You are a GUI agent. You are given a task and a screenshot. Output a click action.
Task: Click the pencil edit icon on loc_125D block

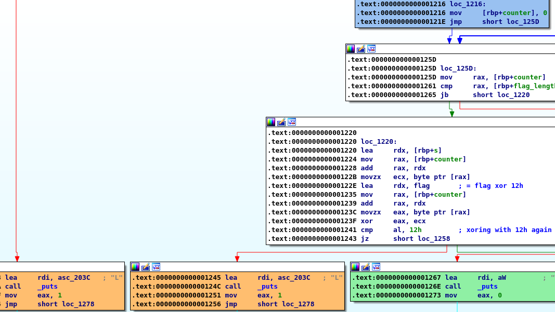click(x=361, y=49)
